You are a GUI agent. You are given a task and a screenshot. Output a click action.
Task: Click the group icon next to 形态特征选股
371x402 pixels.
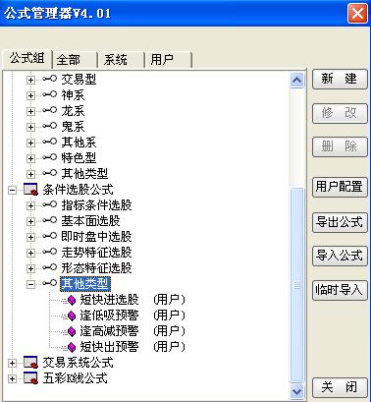(x=50, y=267)
